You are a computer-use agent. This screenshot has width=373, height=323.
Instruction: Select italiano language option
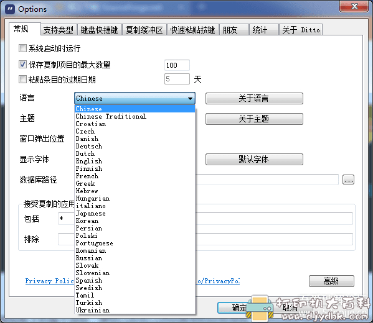tap(135, 206)
